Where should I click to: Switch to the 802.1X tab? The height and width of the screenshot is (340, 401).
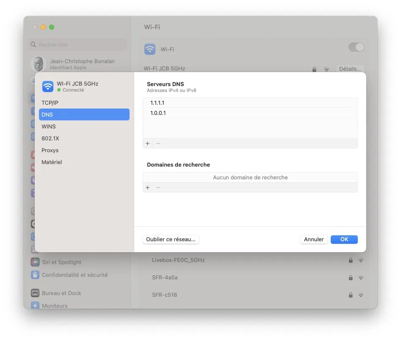[x=84, y=138]
